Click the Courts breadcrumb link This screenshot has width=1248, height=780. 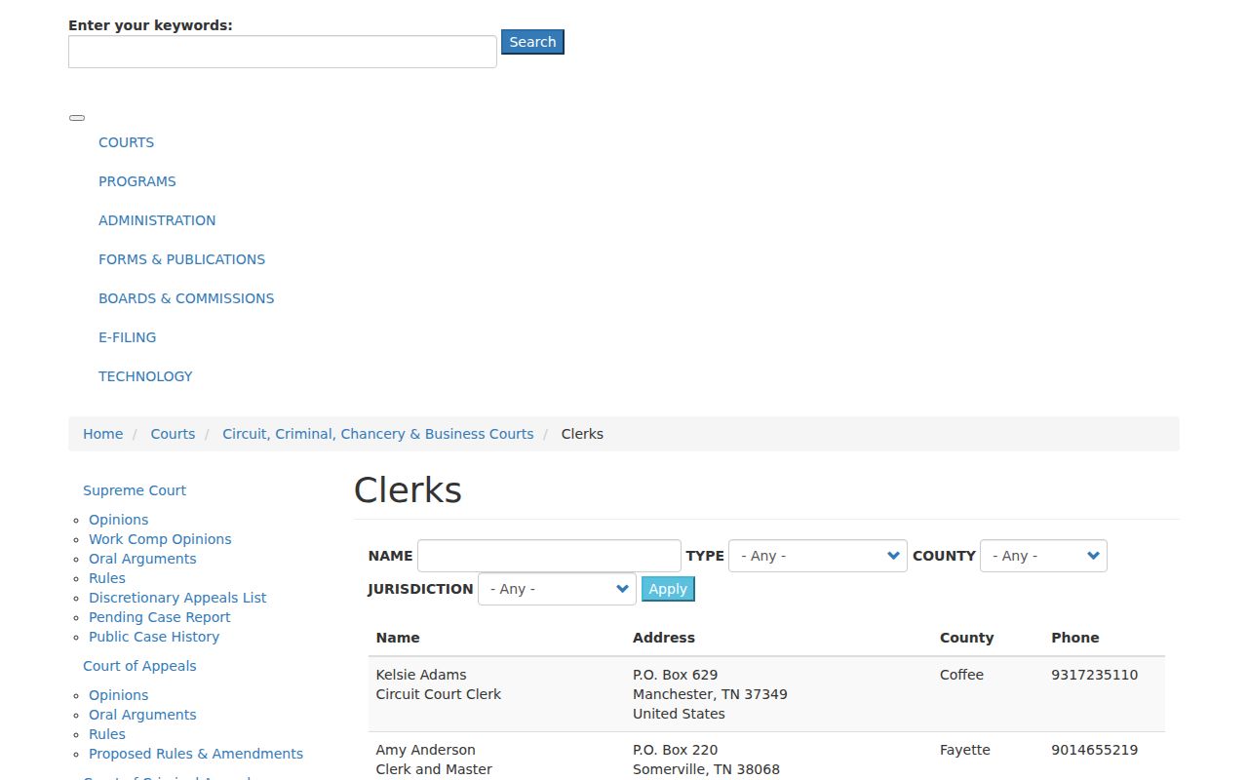coord(173,434)
